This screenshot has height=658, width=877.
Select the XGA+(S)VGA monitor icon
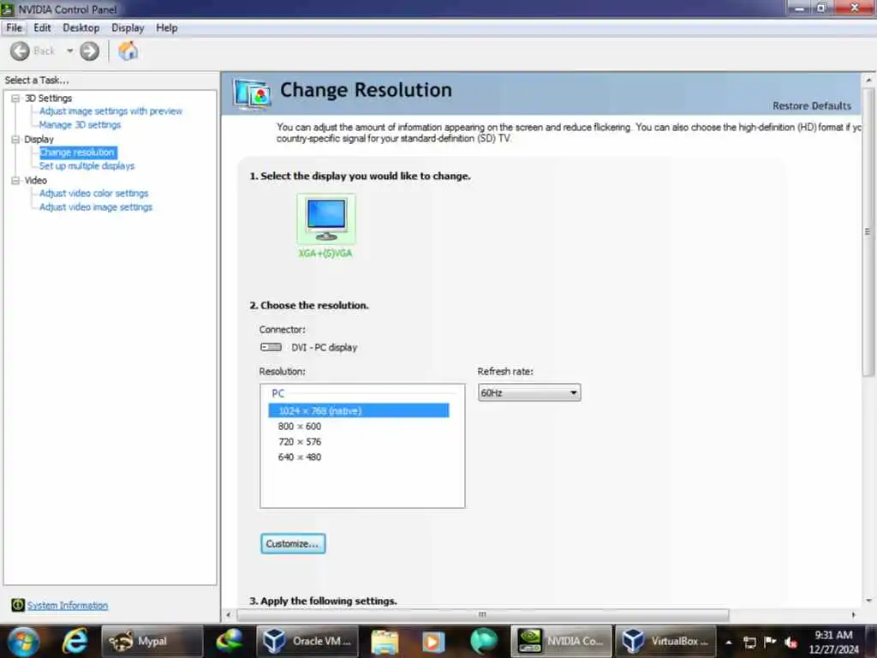tap(326, 218)
